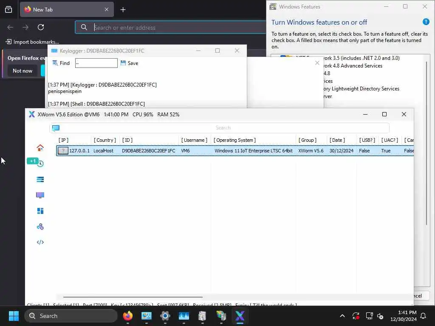Click the Save button in Keylogger window
Image resolution: width=435 pixels, height=326 pixels.
point(129,63)
